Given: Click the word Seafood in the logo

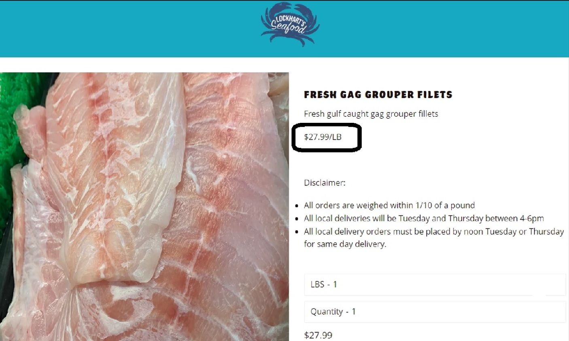Looking at the screenshot, I should [x=288, y=27].
